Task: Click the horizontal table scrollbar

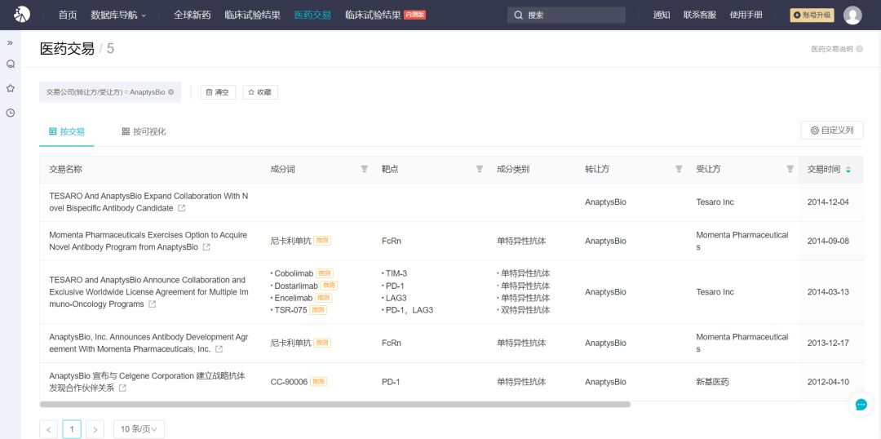Action: tap(335, 404)
